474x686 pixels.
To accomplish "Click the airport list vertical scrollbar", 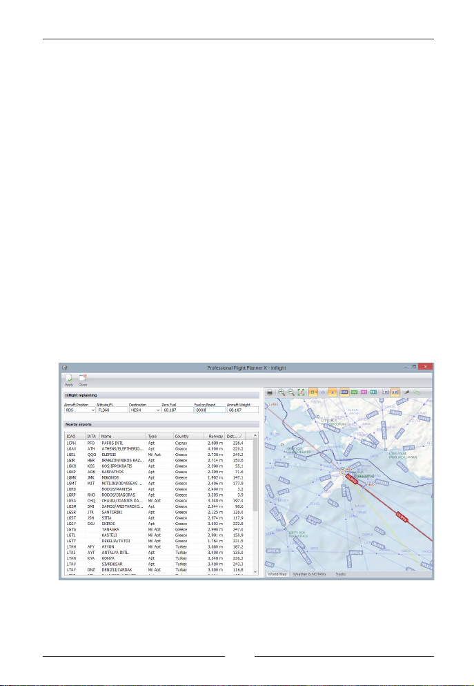I will pyautogui.click(x=255, y=475).
